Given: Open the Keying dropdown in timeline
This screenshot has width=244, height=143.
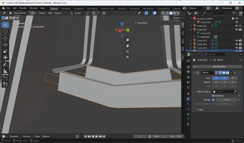Looking at the screenshot, I should click(x=28, y=136).
